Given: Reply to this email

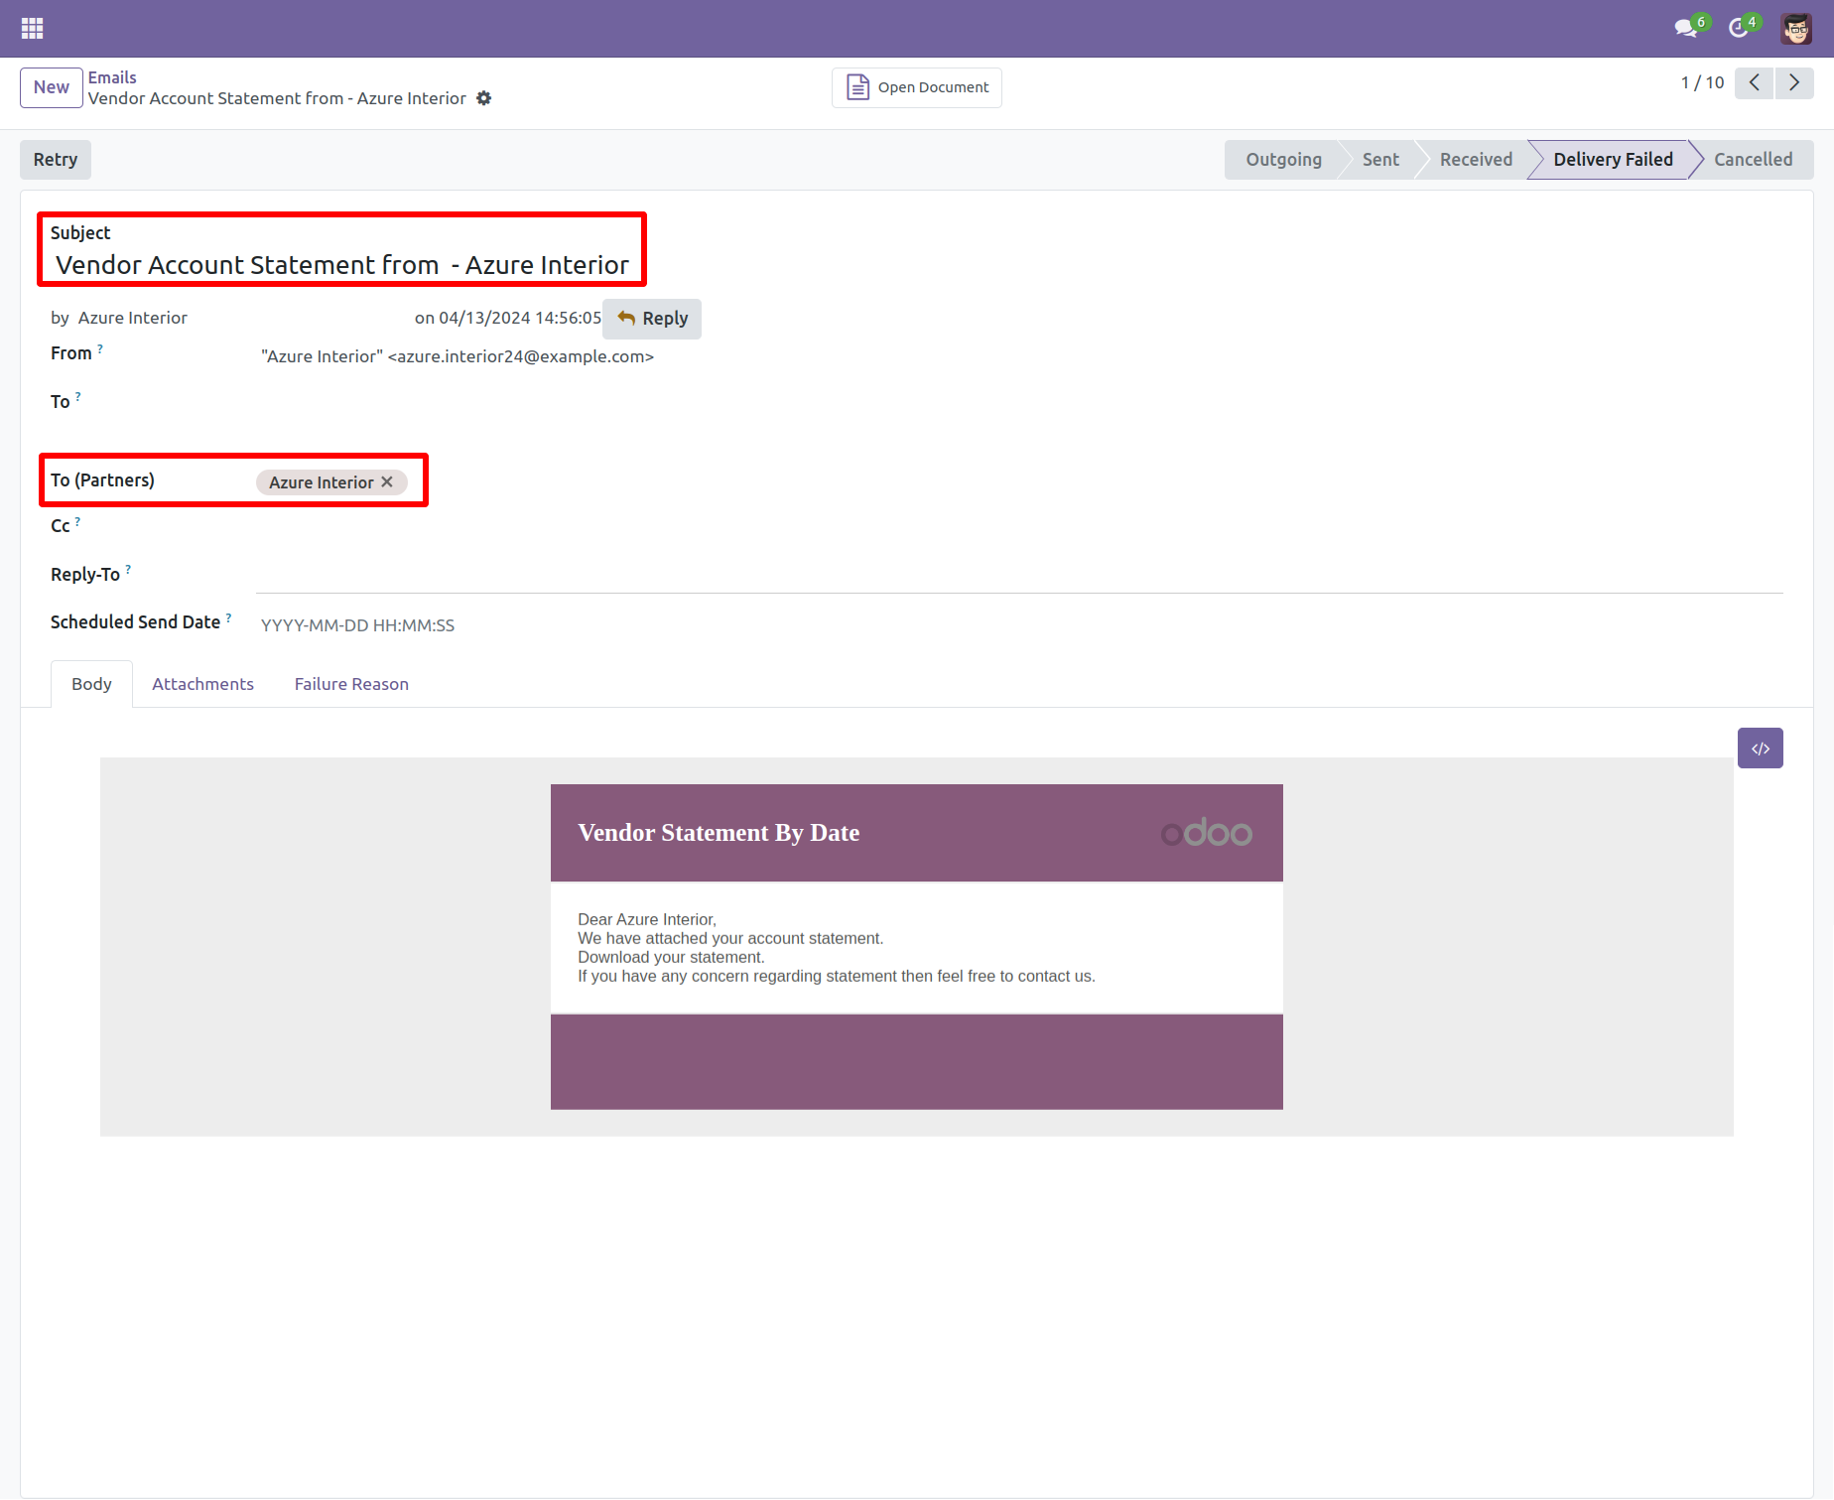Looking at the screenshot, I should (652, 319).
